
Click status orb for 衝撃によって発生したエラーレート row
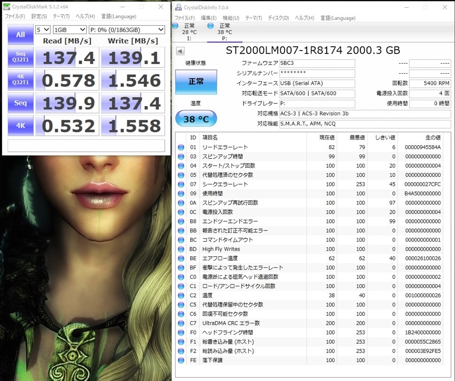click(181, 268)
